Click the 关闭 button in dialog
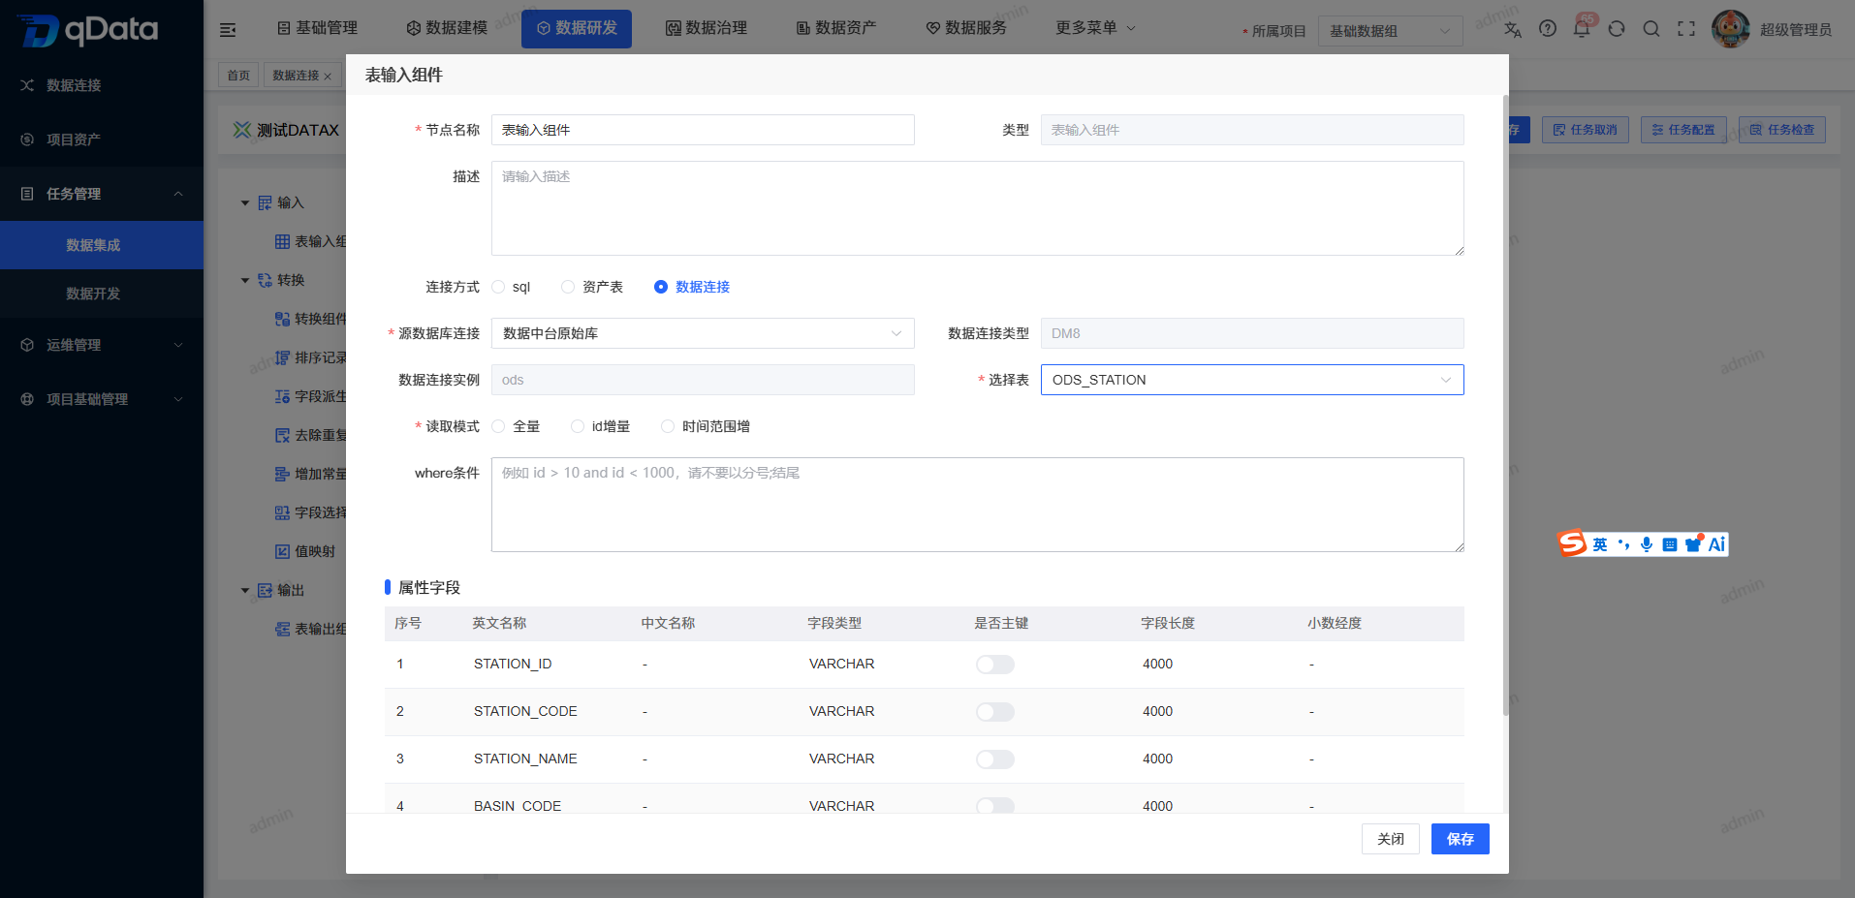Screen dimensions: 1855x898 coord(1391,839)
